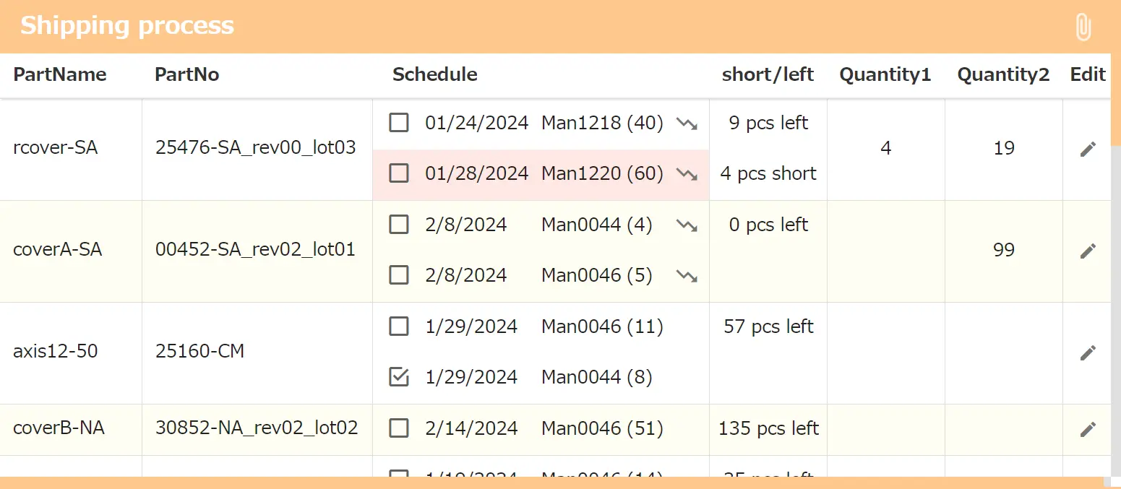Click trend arrow icon beside Man1218 (40)

(x=687, y=124)
